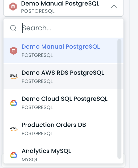Choose the Demo AWS RDS PostgreSQL option
Screen dimensions: 138x168
[63, 77]
